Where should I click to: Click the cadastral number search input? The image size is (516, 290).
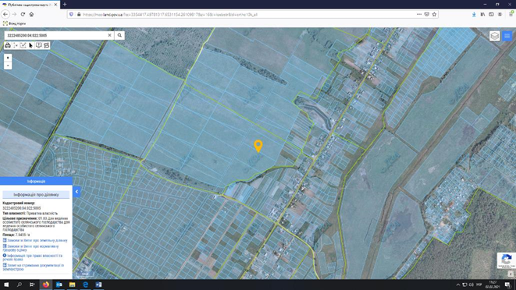coord(56,35)
